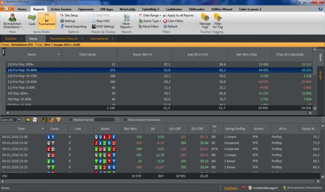Open the TableNinja 2 tab
The width and height of the screenshot is (325, 192).
[x=150, y=9]
